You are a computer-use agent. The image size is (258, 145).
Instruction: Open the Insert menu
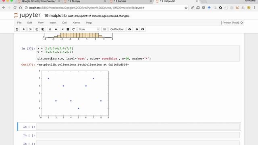53,23
